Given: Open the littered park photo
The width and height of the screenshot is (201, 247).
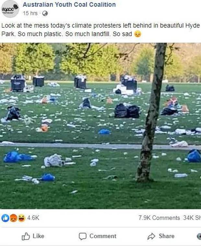Looking at the screenshot, I should click(100, 126).
